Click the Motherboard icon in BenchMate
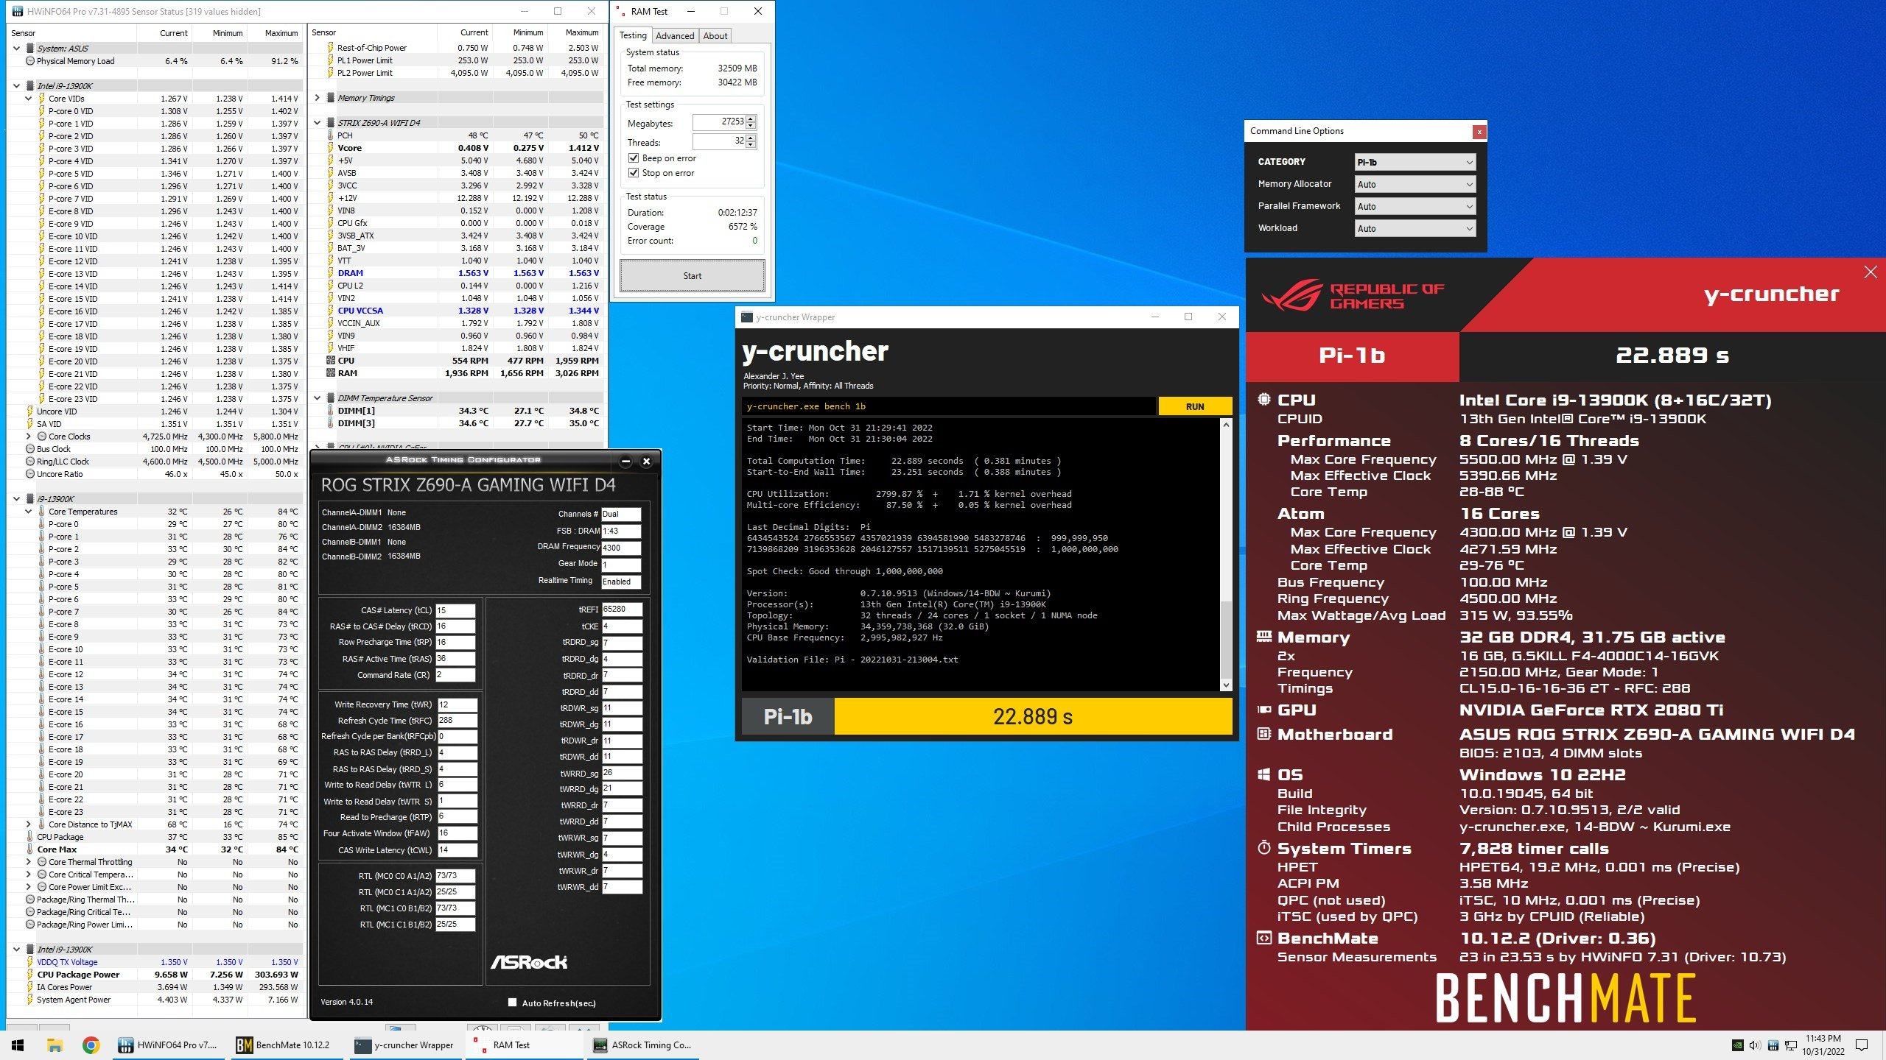Viewport: 1886px width, 1060px height. [1264, 734]
